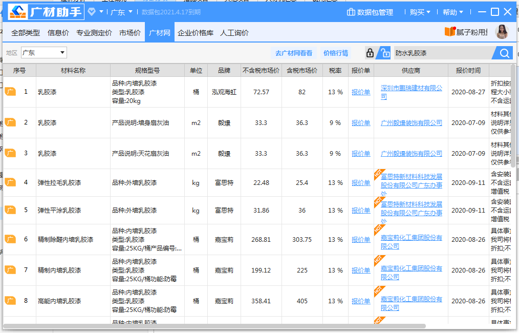Click the orange 广 icon in row 1
This screenshot has width=519, height=333.
click(10, 92)
